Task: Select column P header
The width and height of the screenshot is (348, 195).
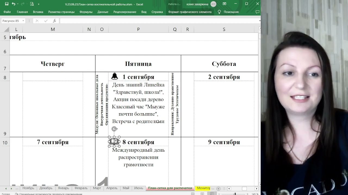Action: coord(138,29)
